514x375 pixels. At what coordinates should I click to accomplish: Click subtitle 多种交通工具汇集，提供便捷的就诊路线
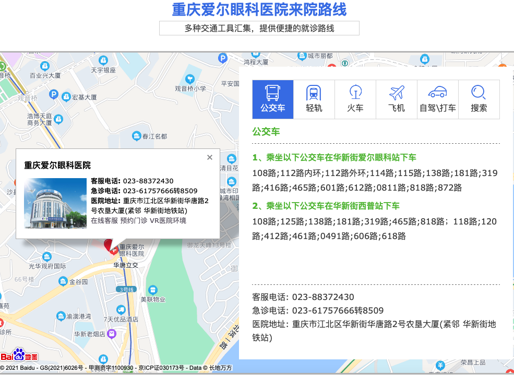(x=259, y=28)
